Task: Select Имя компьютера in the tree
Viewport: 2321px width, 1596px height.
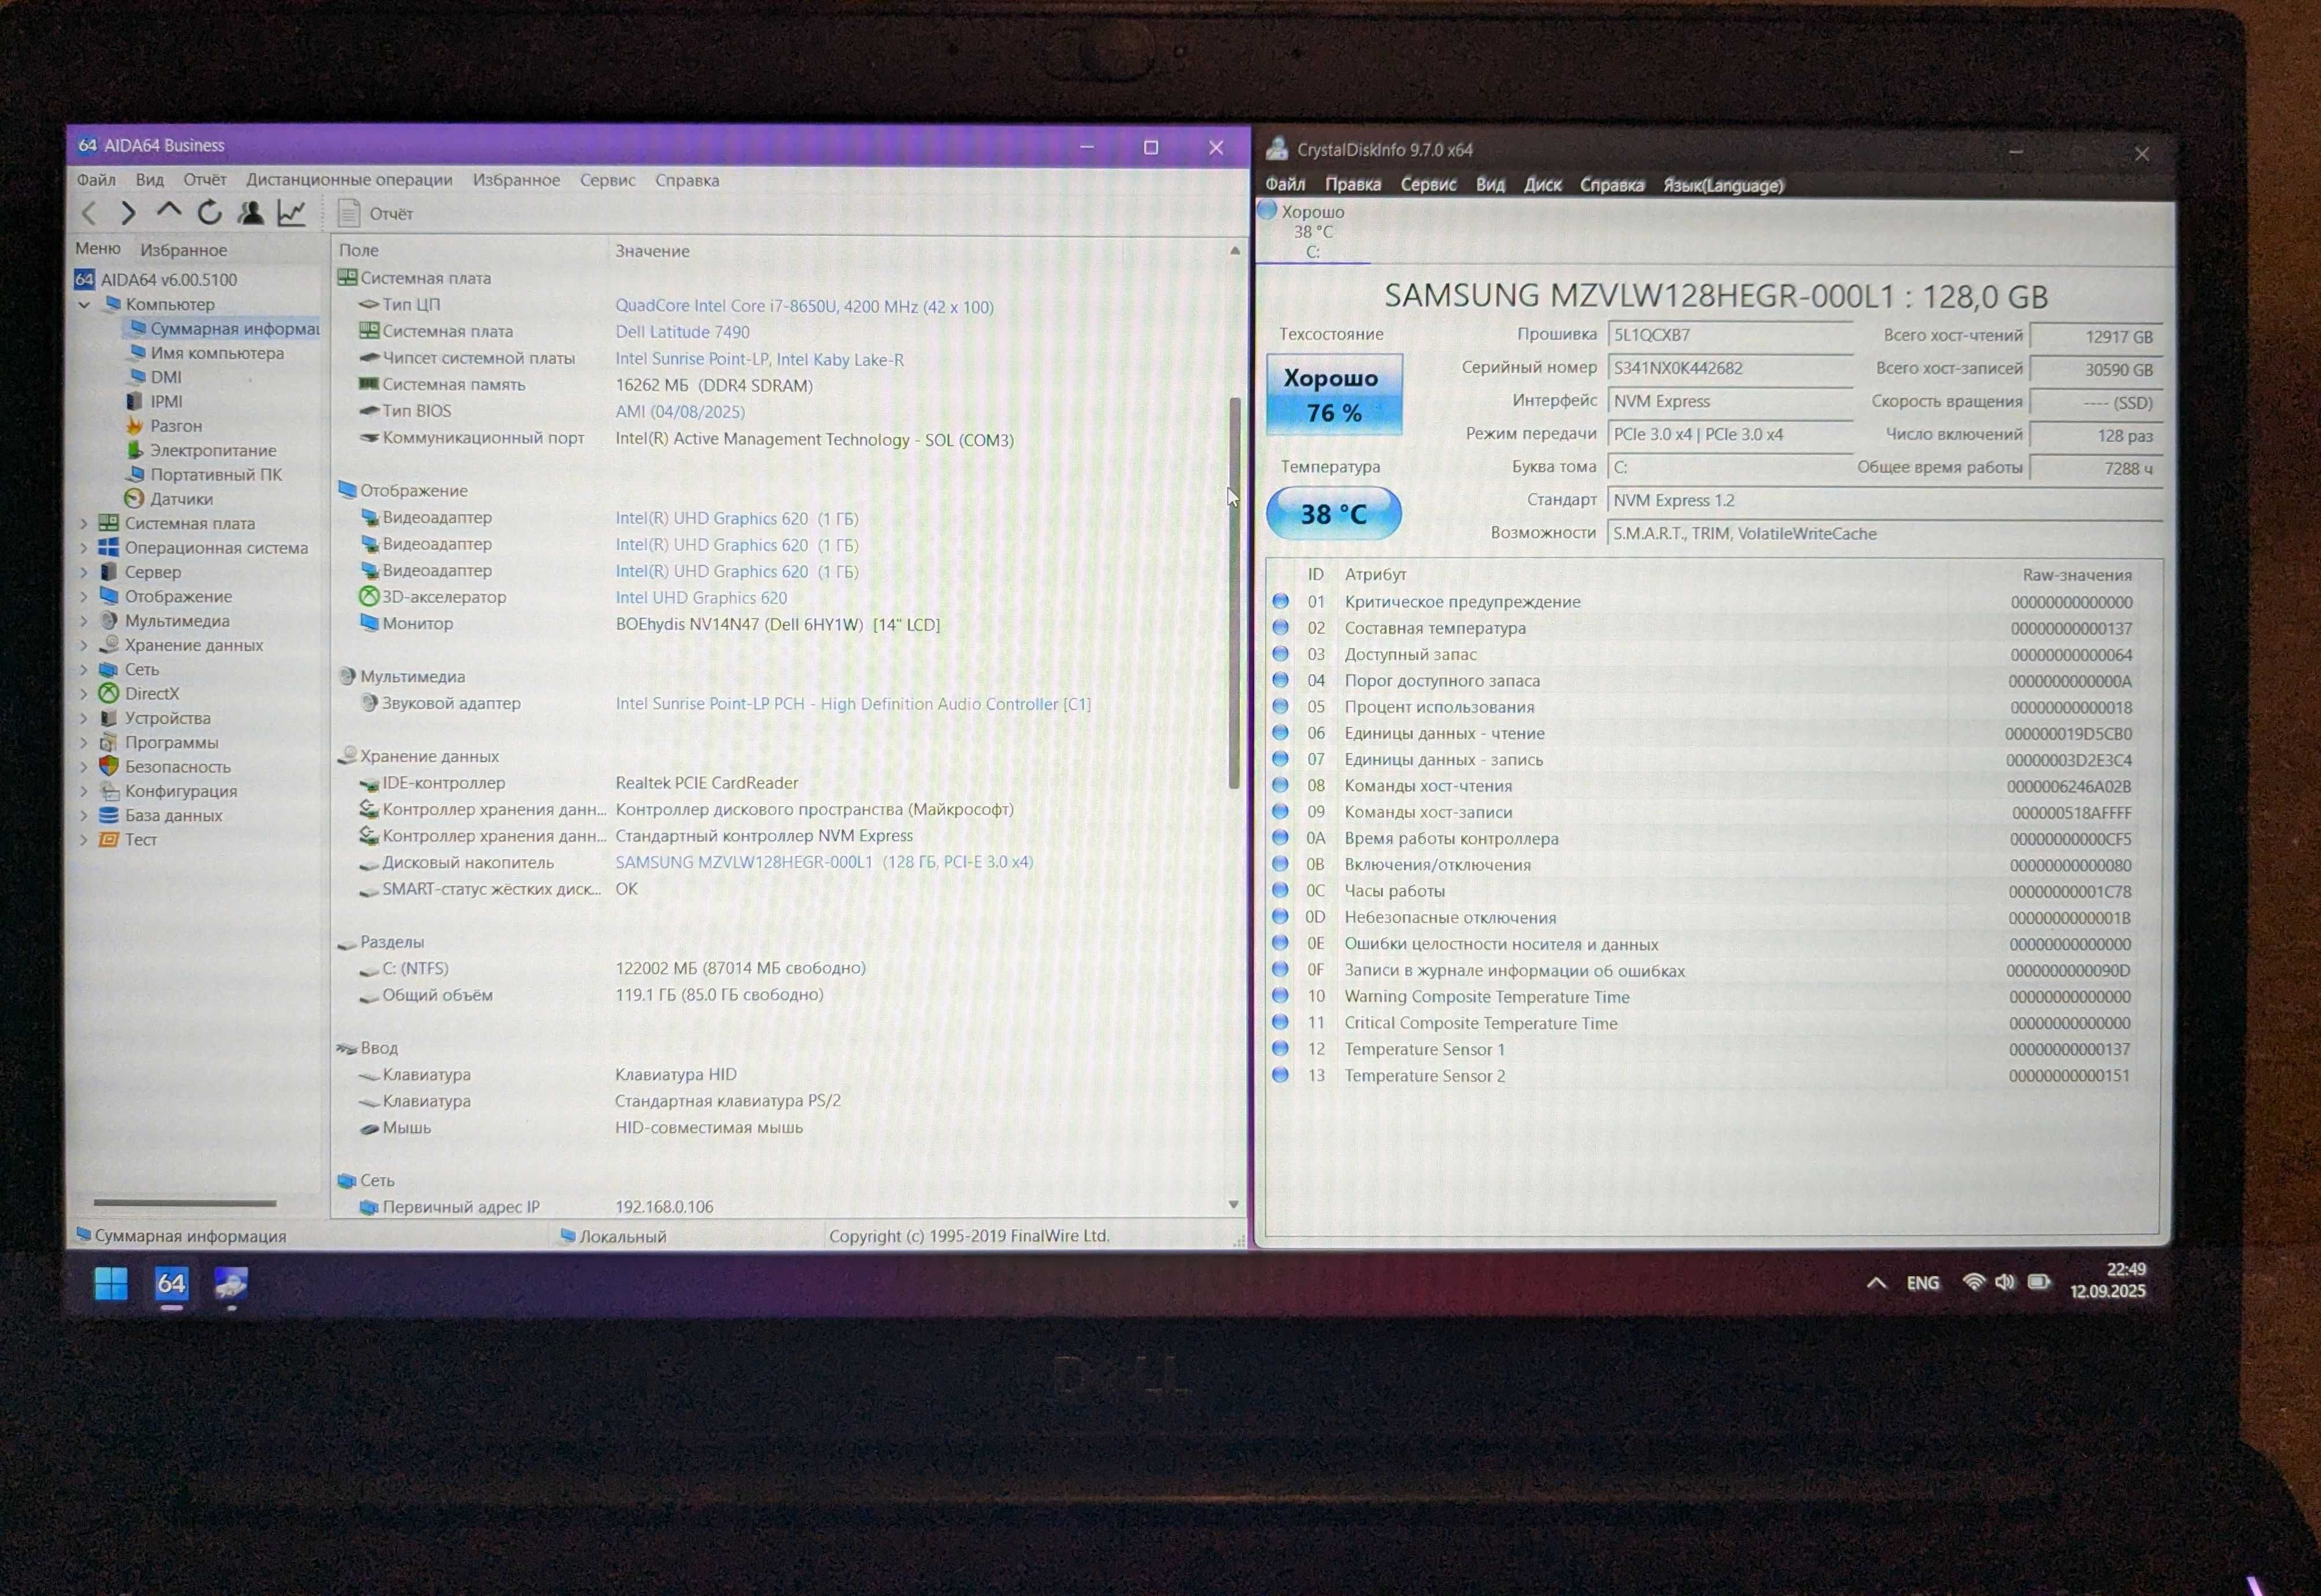Action: coord(217,353)
